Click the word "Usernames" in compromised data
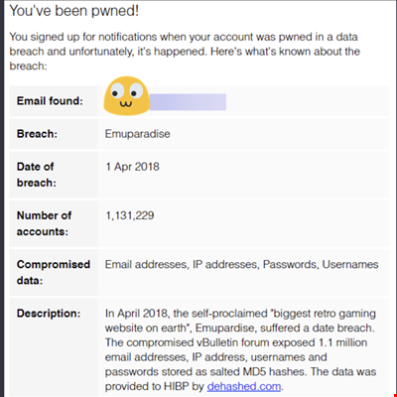 pyautogui.click(x=350, y=264)
